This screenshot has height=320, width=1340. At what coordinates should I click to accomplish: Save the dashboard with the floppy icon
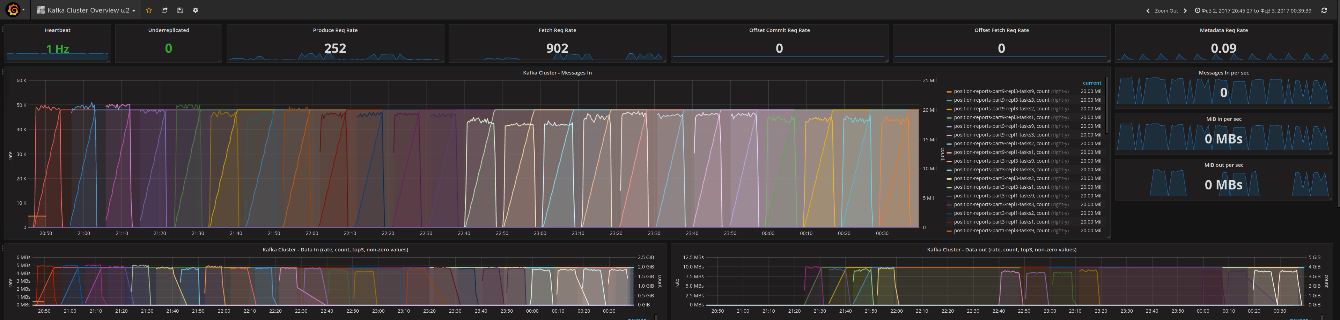[x=180, y=10]
